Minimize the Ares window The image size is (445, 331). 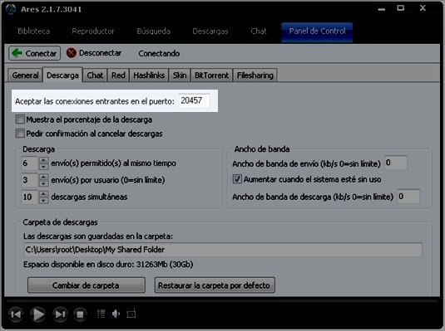pyautogui.click(x=382, y=9)
